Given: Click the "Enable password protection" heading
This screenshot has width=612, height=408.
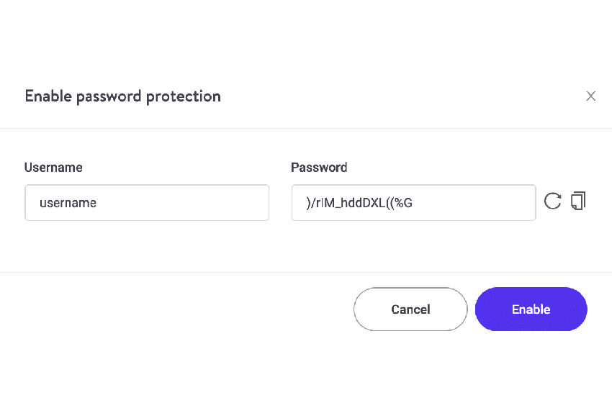Looking at the screenshot, I should [122, 96].
